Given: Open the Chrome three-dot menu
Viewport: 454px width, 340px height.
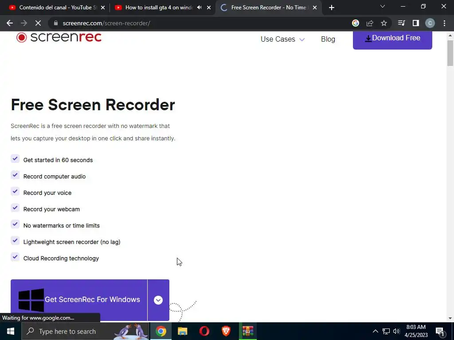Looking at the screenshot, I should point(444,23).
